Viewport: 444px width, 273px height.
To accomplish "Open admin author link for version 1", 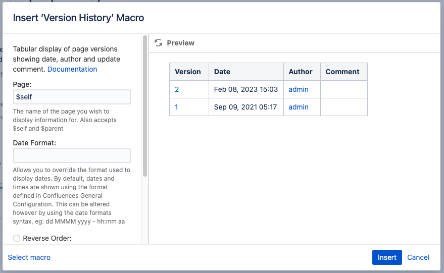I will (x=299, y=107).
